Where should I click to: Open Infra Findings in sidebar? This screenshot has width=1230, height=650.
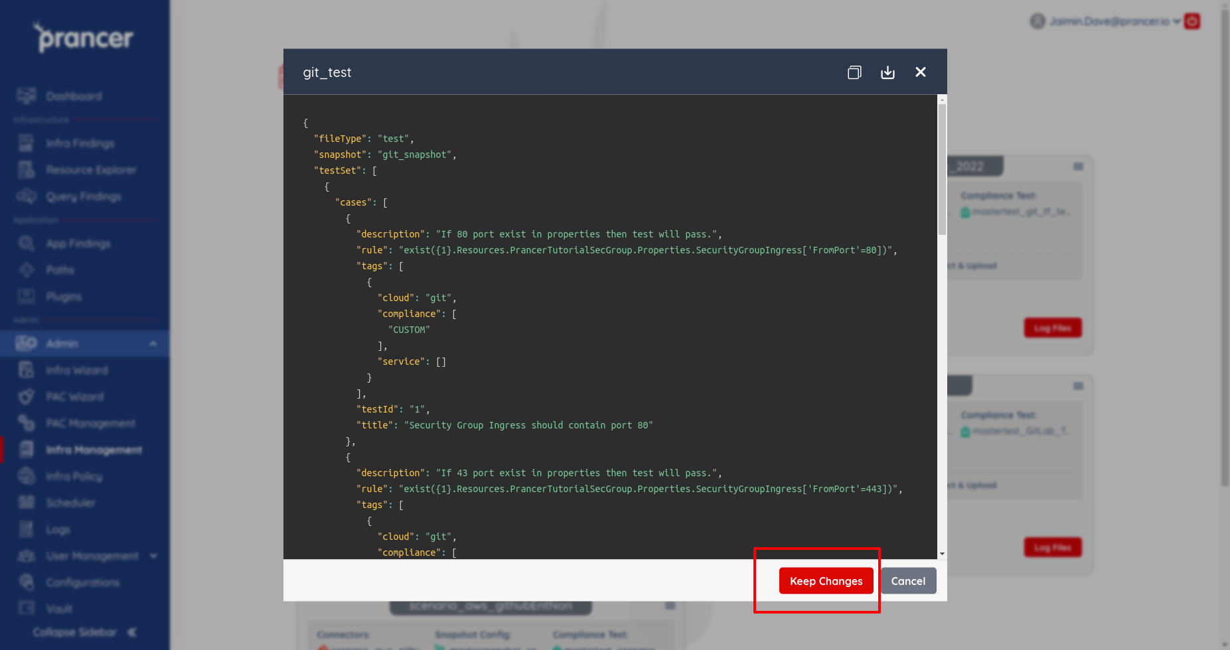[x=80, y=143]
